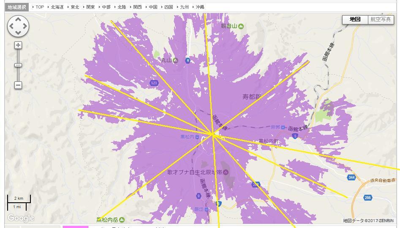The height and width of the screenshot is (228, 400).
Task: Click the 道央自動車道 expressway label
Action: 383,180
